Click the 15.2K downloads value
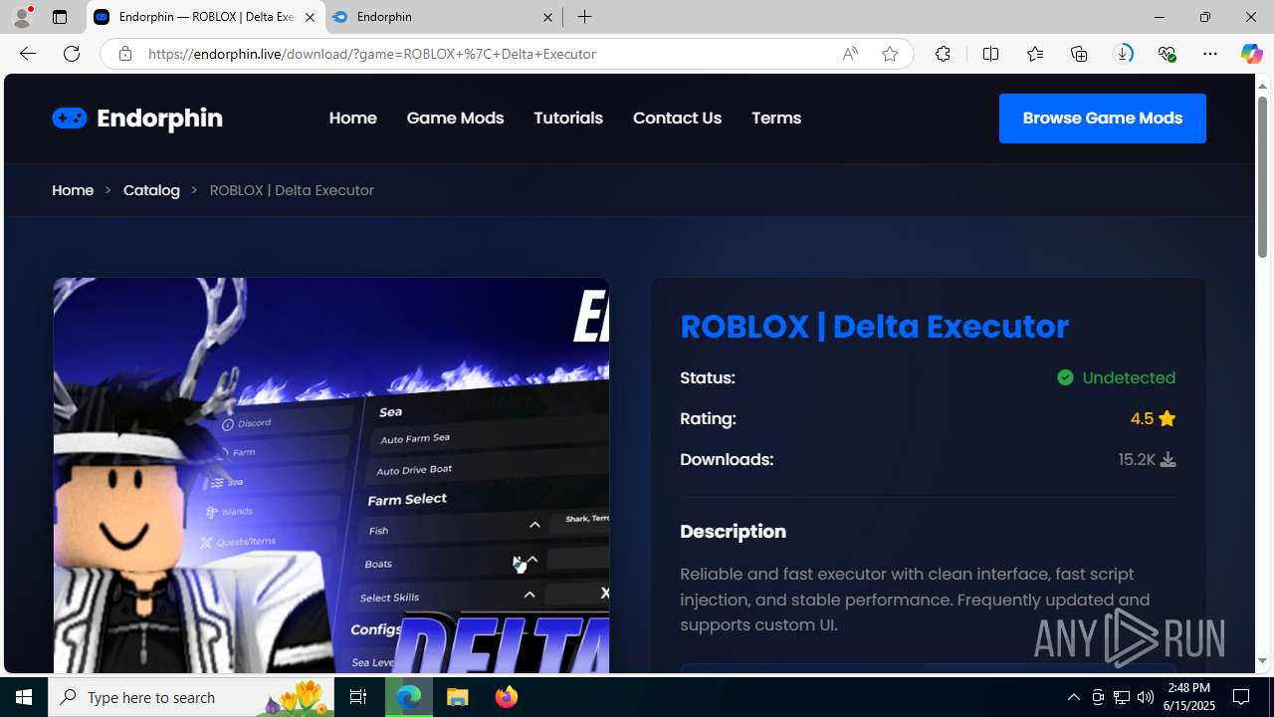The image size is (1274, 717). tap(1137, 460)
